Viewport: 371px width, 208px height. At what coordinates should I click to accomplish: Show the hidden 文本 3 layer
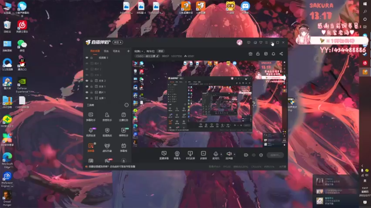pyautogui.click(x=87, y=75)
